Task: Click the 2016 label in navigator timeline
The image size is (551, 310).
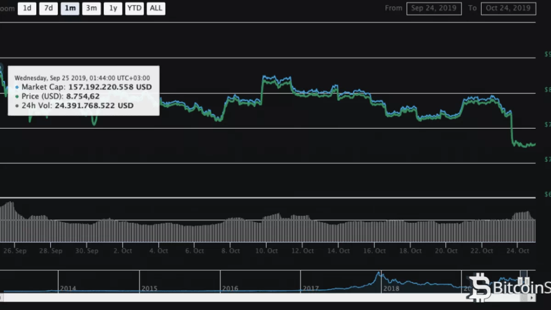Action: point(230,288)
